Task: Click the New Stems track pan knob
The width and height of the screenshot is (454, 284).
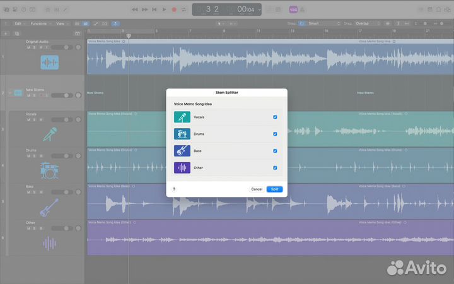Action: click(78, 95)
